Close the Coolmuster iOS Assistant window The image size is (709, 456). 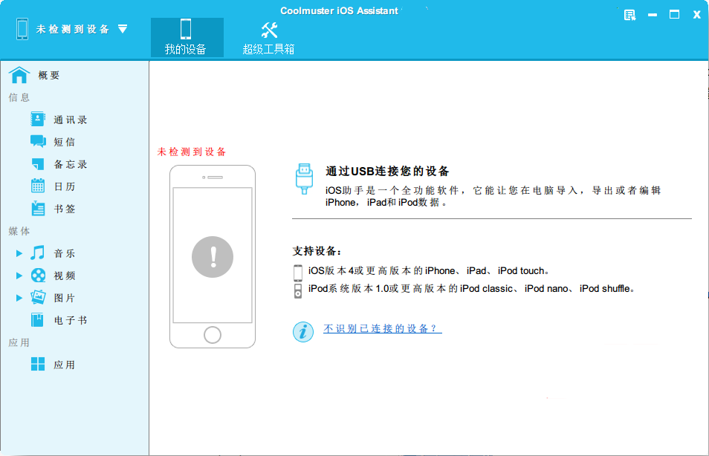[696, 14]
